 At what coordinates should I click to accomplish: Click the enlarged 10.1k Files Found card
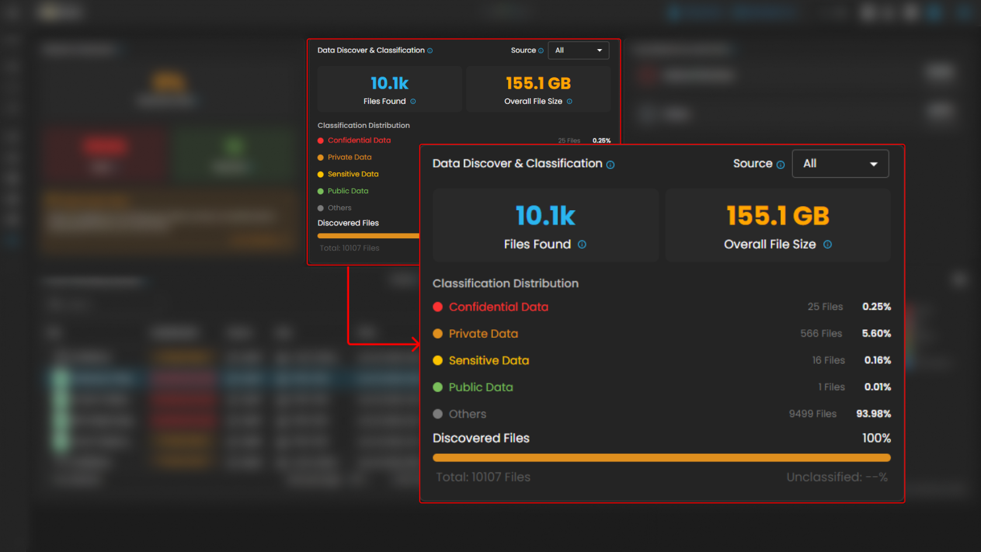tap(545, 225)
